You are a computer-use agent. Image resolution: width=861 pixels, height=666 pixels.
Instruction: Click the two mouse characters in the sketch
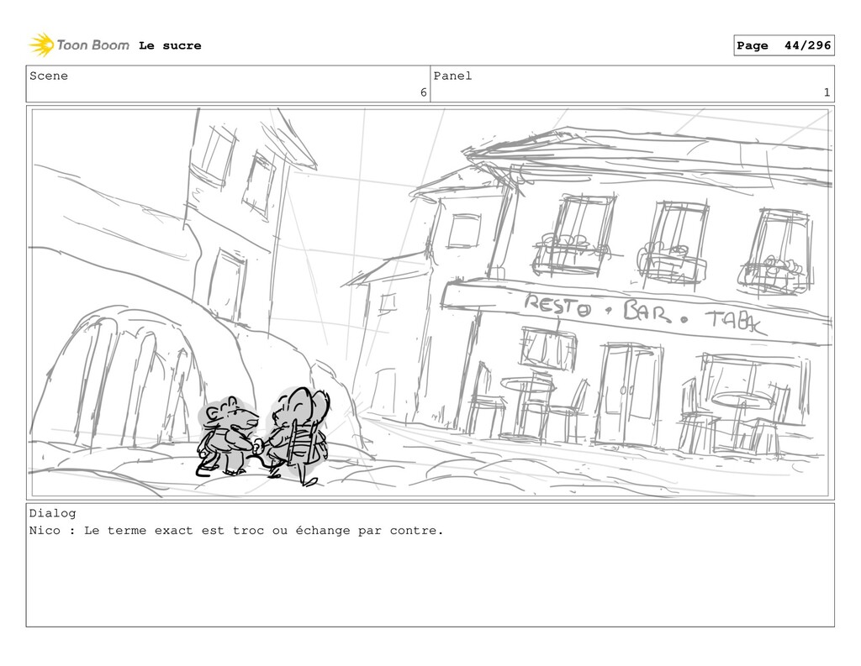[263, 437]
